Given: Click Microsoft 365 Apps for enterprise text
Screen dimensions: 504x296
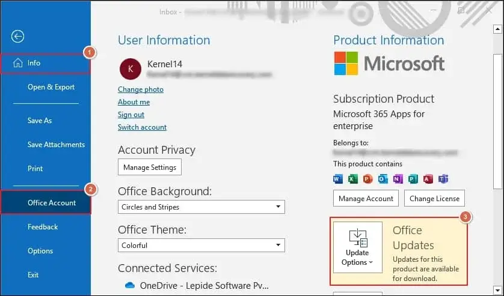Looking at the screenshot, I should pyautogui.click(x=379, y=119).
